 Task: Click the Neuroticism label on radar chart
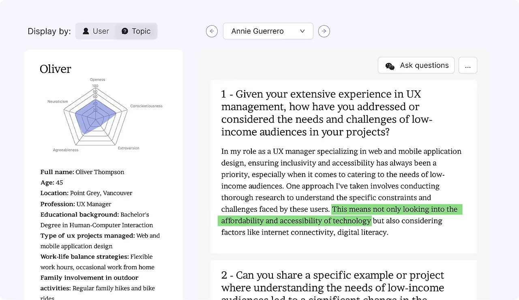[x=58, y=102]
